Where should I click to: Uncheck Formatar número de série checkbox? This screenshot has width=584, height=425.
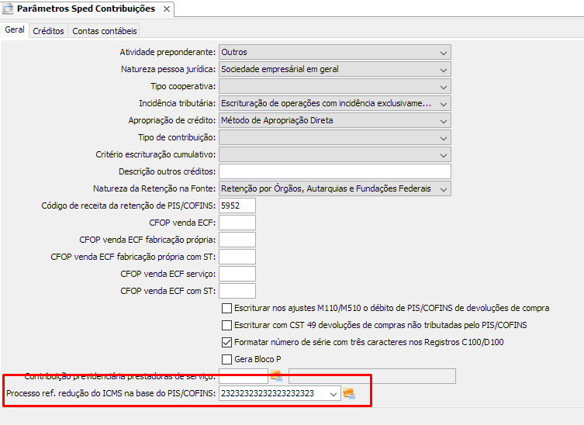coord(226,342)
